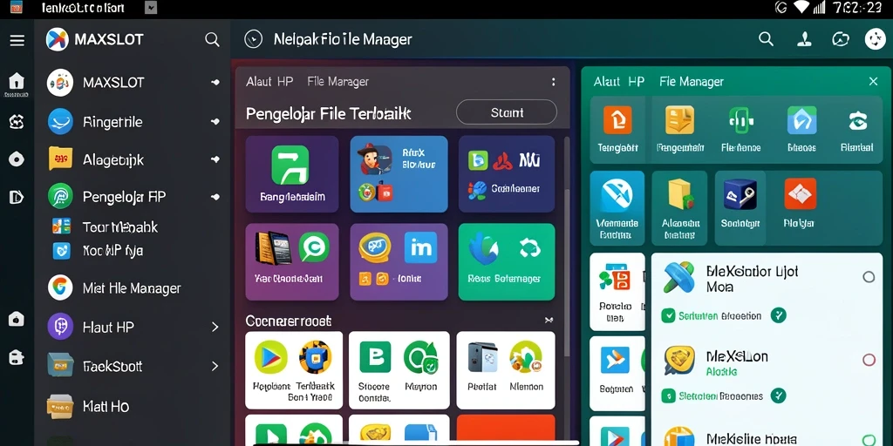This screenshot has height=446, width=893.
Task: Select the Pengeloja HP sidebar entry
Action: pos(133,196)
